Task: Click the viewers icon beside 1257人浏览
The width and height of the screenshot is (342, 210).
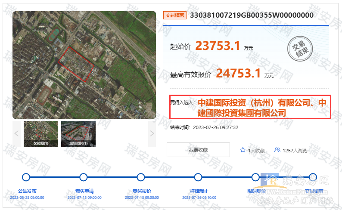Action: tap(277, 150)
